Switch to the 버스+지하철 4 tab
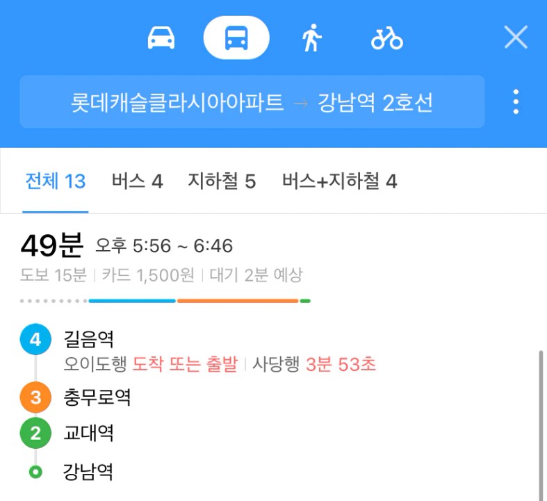 (339, 181)
